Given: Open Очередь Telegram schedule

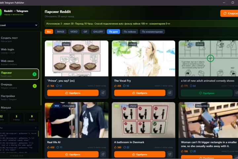Looking at the screenshot, I should (20, 86).
